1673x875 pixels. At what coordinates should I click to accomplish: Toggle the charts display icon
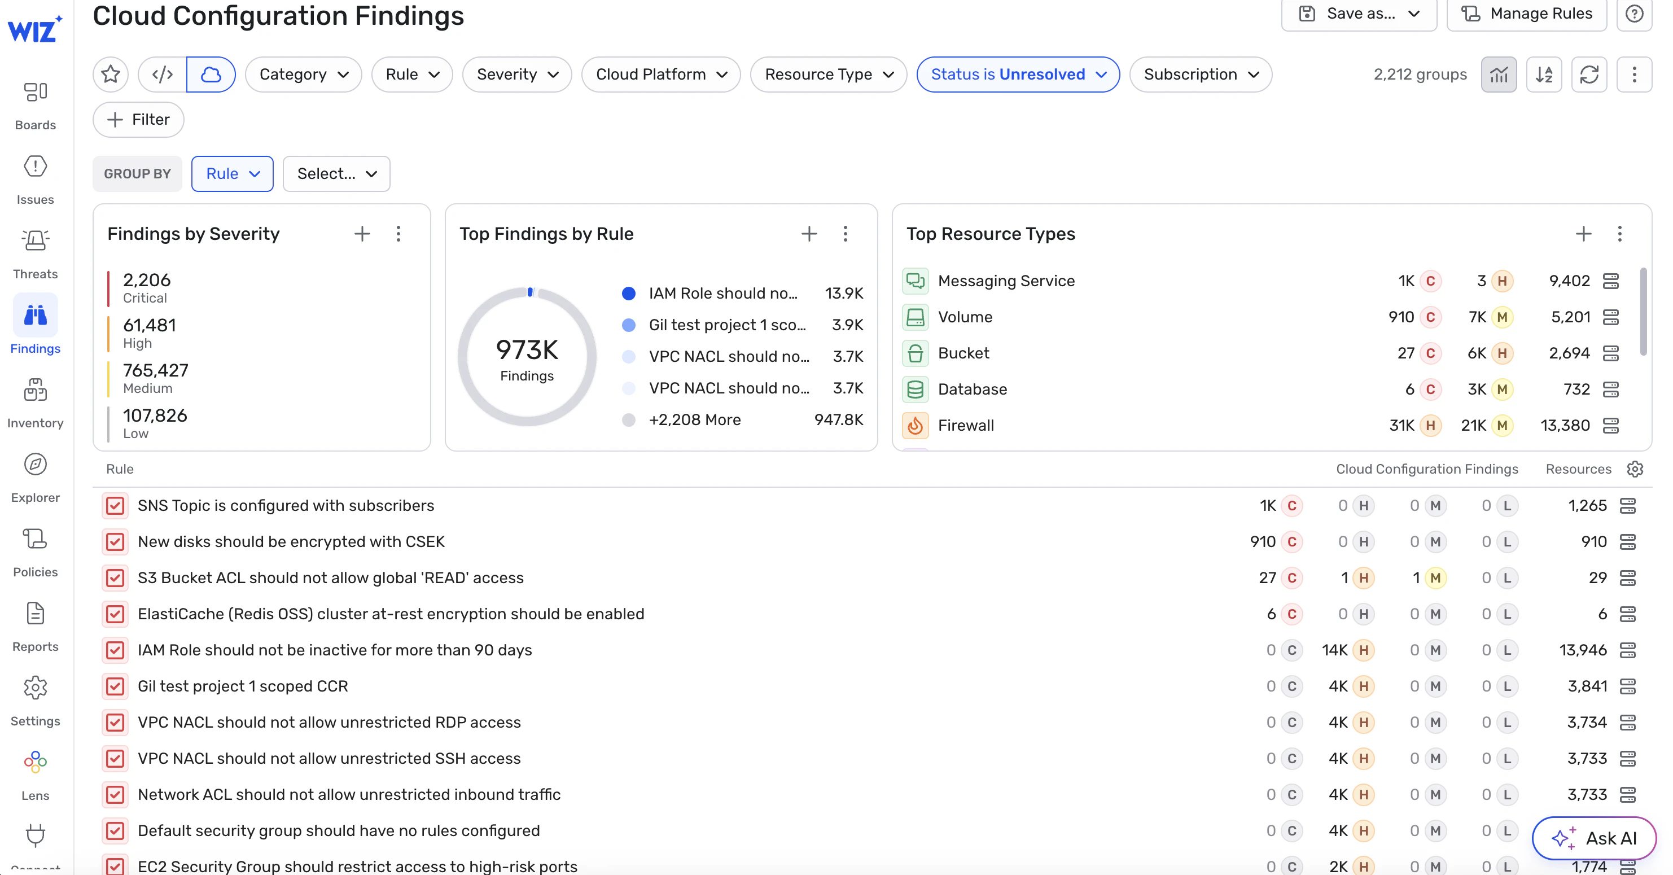[x=1498, y=74]
